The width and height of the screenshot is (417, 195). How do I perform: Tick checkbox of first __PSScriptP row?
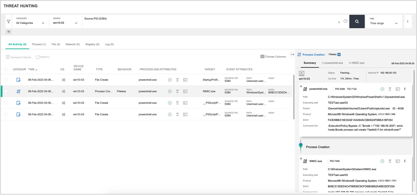click(x=6, y=103)
